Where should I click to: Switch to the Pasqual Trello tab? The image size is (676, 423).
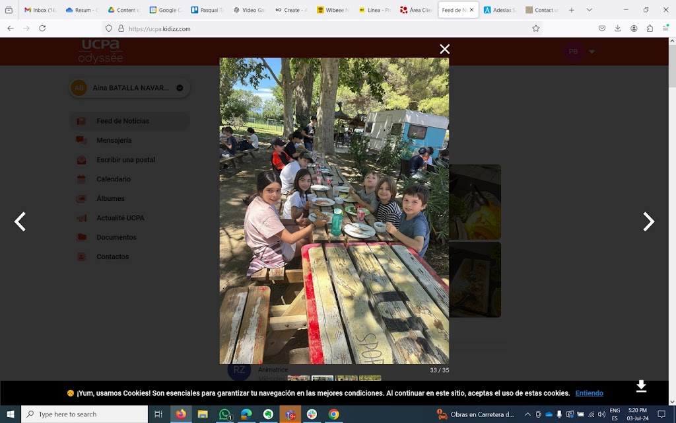[207, 10]
